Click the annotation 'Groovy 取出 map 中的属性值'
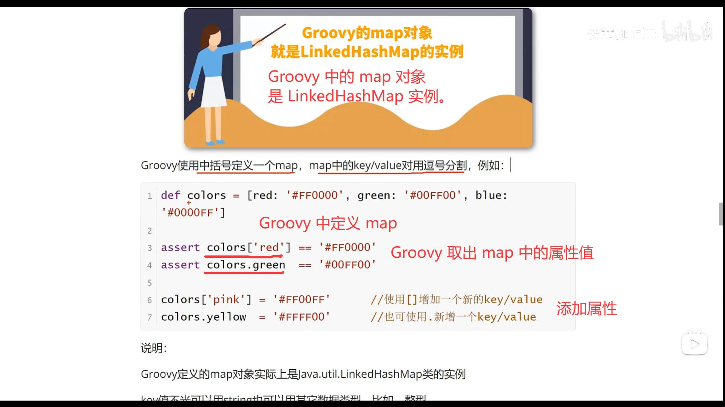This screenshot has height=407, width=725. tap(492, 252)
